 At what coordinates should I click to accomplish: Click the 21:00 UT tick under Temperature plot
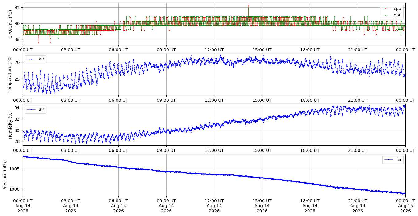coord(358,100)
